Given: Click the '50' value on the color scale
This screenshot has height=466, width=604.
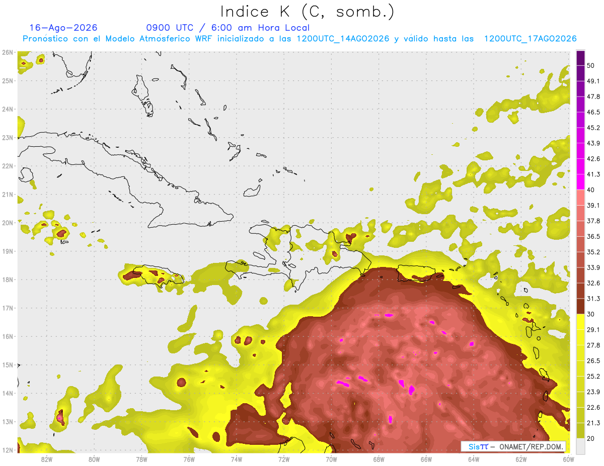Looking at the screenshot, I should point(591,66).
